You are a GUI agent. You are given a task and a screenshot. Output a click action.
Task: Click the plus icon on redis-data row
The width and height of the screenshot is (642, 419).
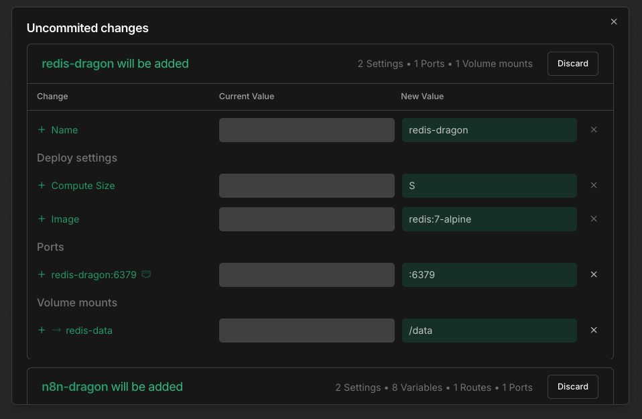[41, 330]
